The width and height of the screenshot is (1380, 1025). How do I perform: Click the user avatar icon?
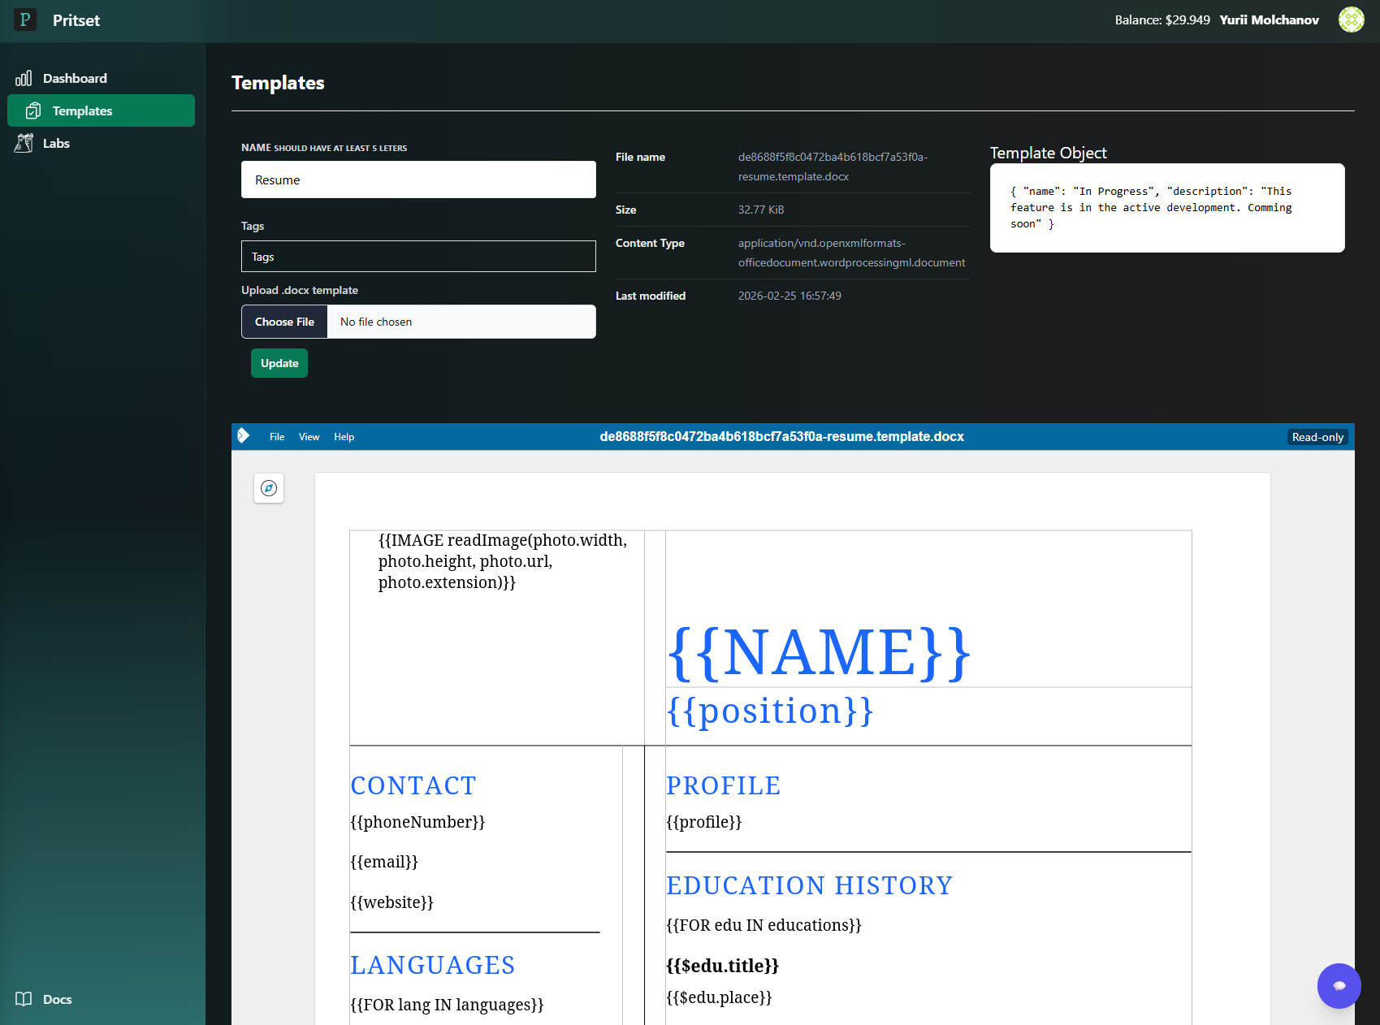[x=1351, y=19]
